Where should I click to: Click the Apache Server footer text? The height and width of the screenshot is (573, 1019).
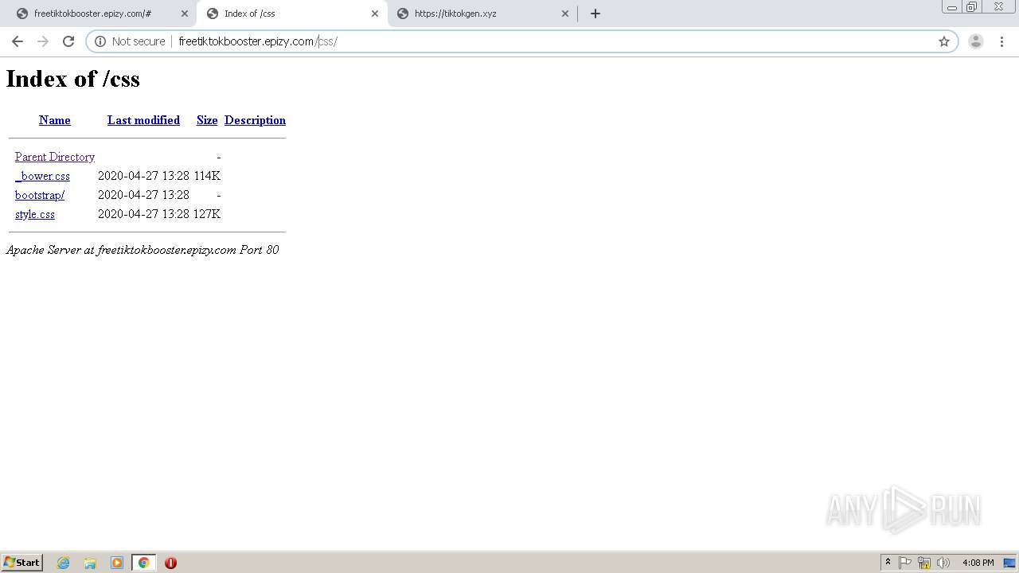pos(143,250)
